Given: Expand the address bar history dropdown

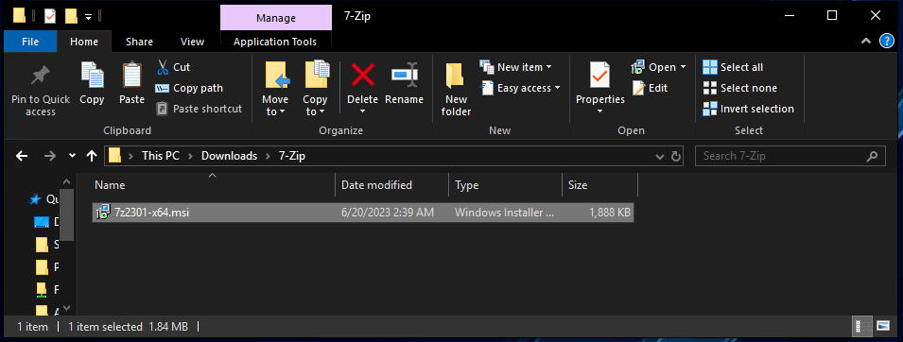Looking at the screenshot, I should click(x=659, y=156).
